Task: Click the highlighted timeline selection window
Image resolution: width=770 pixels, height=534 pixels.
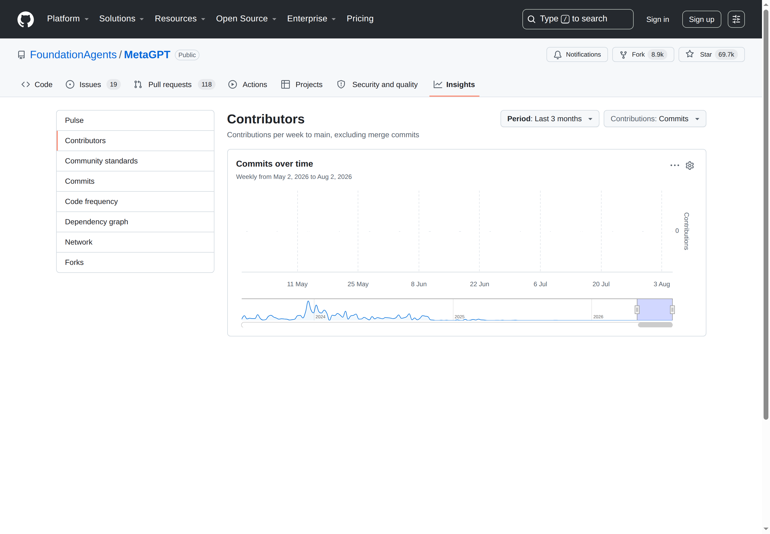Action: pos(654,310)
